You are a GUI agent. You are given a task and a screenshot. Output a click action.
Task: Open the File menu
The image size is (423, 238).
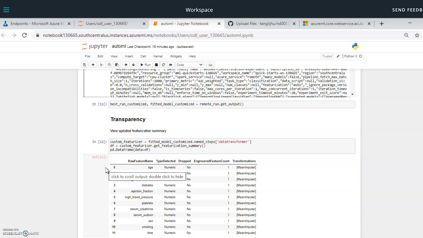(87, 56)
